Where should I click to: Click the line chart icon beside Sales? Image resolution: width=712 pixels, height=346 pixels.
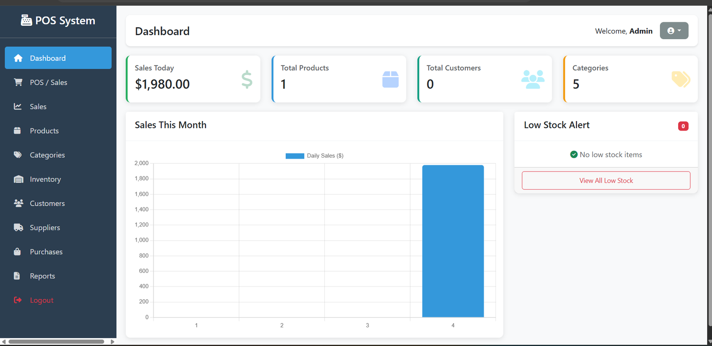pos(18,106)
